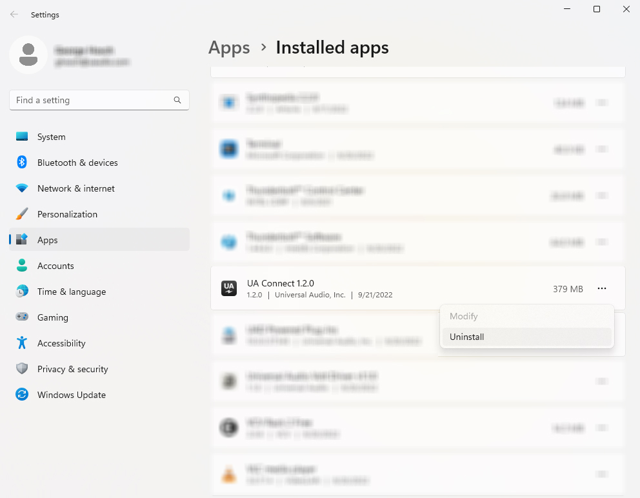Click inside the Find a setting field
Viewport: 640px width, 498px height.
90,100
